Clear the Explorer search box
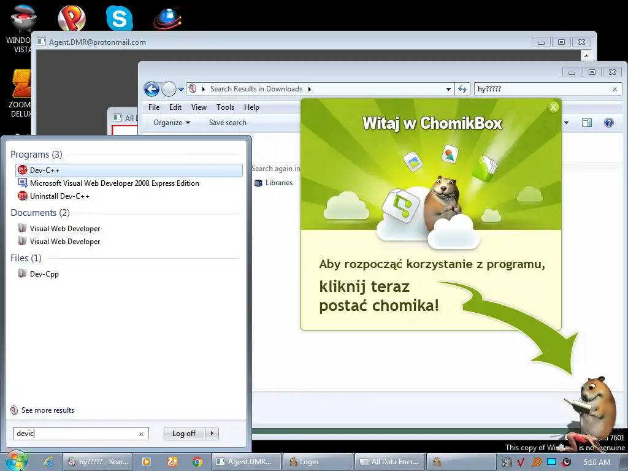Image resolution: width=628 pixels, height=471 pixels. coord(615,90)
